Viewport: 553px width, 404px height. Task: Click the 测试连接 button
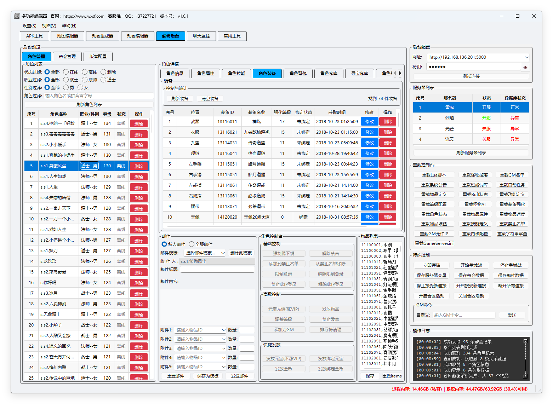[471, 76]
